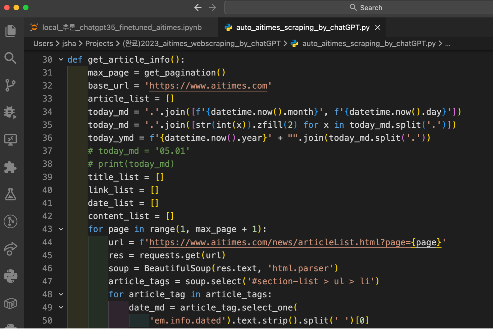
Task: Click line number 30 in the gutter
Action: point(47,60)
